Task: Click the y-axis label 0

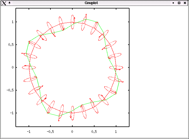Action: pos(13,67)
